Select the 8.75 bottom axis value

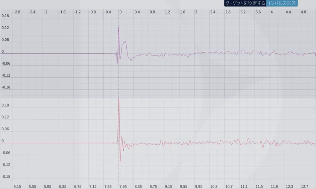pyautogui.click(x=153, y=186)
